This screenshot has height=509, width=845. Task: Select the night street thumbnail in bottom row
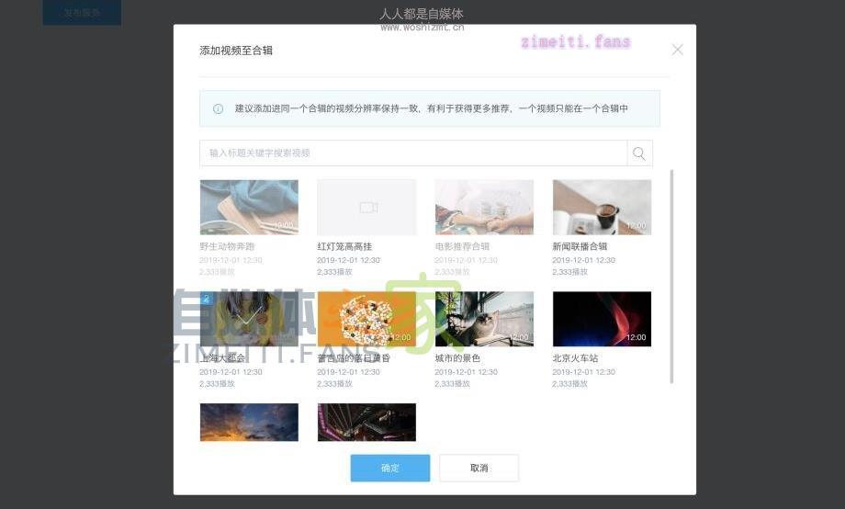pyautogui.click(x=367, y=423)
